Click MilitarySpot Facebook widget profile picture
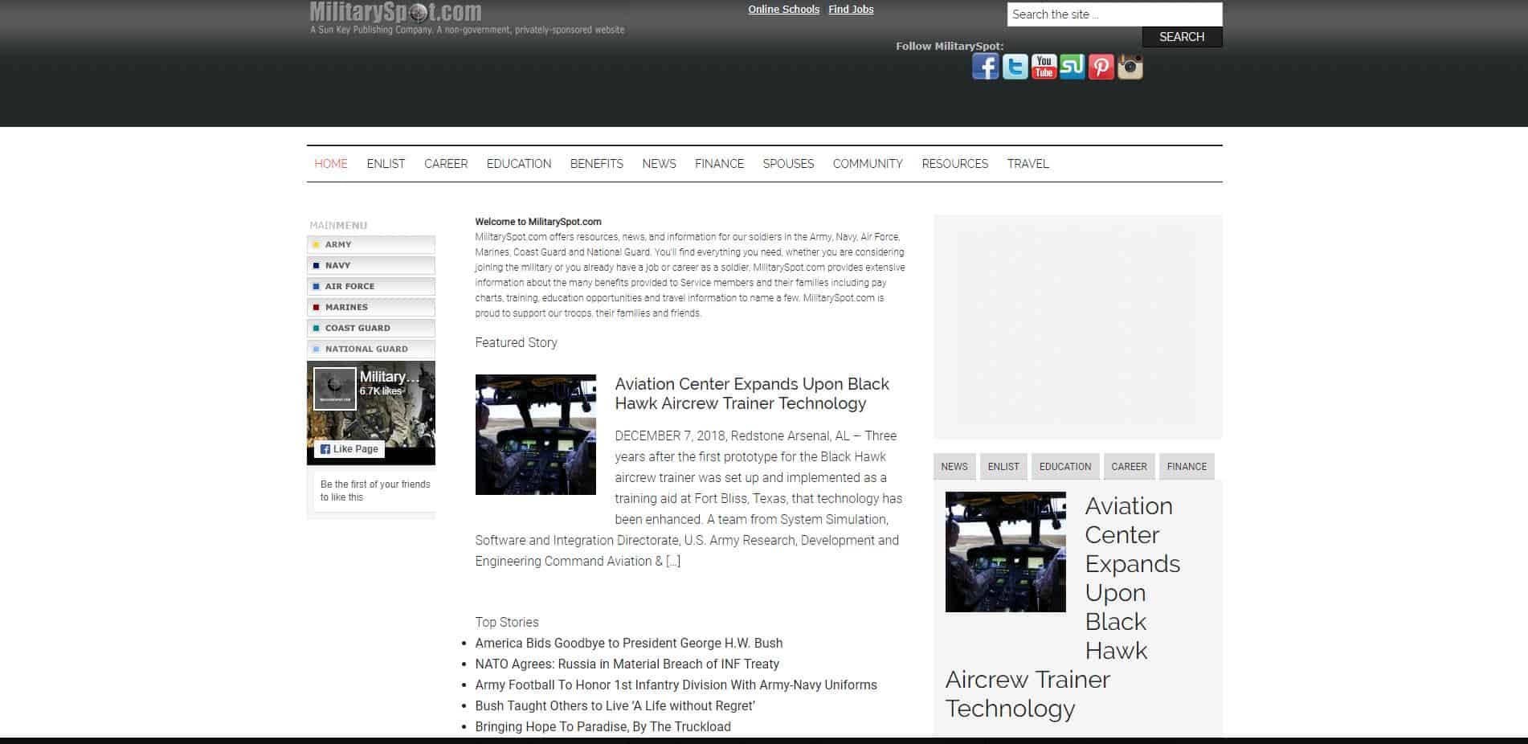1528x744 pixels. [334, 389]
